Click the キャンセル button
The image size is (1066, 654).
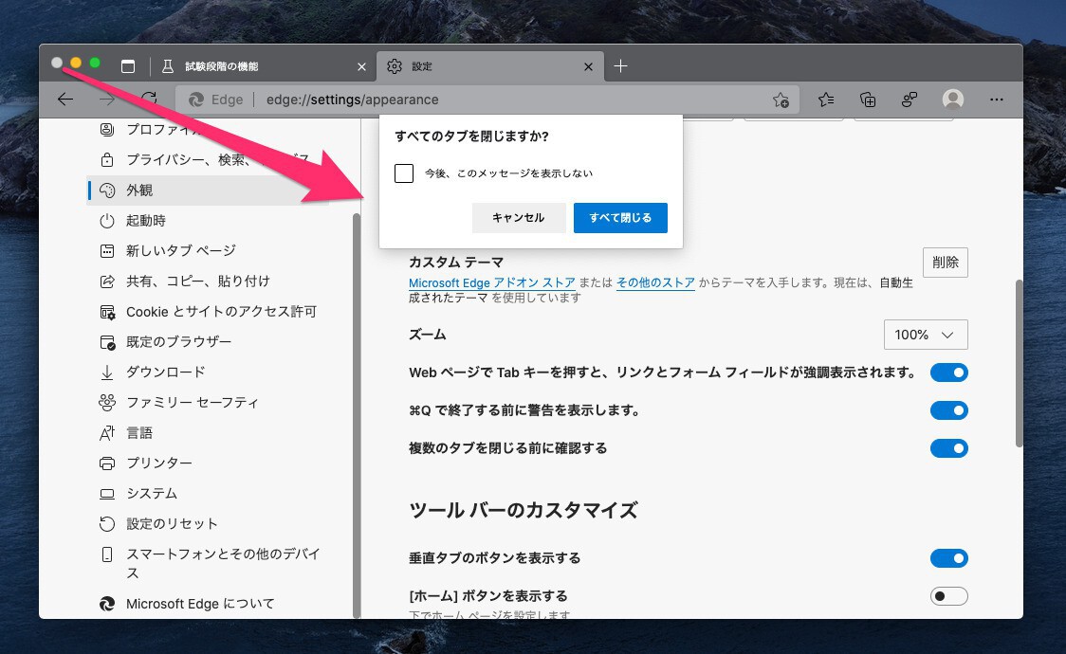coord(519,218)
